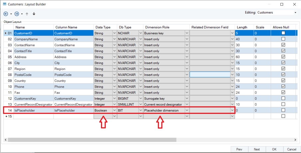This screenshot has width=301, height=153.
Task: Click the Cancel button
Action: (291, 149)
